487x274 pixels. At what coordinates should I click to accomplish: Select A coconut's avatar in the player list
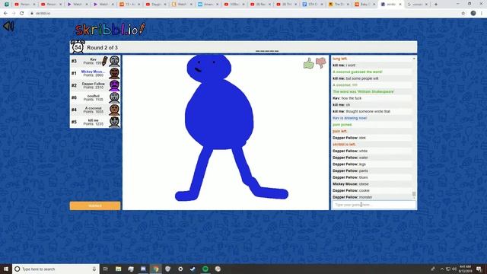pyautogui.click(x=114, y=110)
